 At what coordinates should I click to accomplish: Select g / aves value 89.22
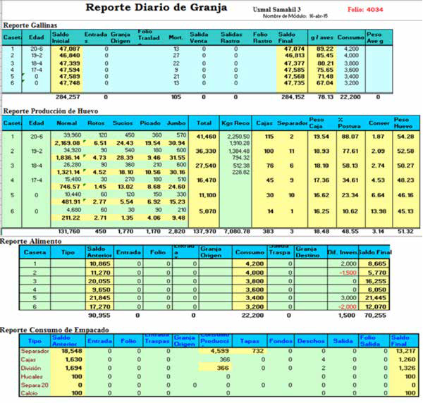coord(325,49)
